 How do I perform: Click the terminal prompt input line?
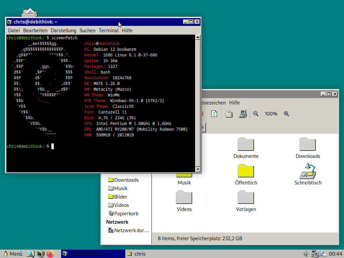pyautogui.click(x=30, y=146)
